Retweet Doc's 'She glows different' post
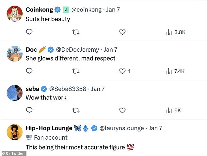 (x=76, y=71)
